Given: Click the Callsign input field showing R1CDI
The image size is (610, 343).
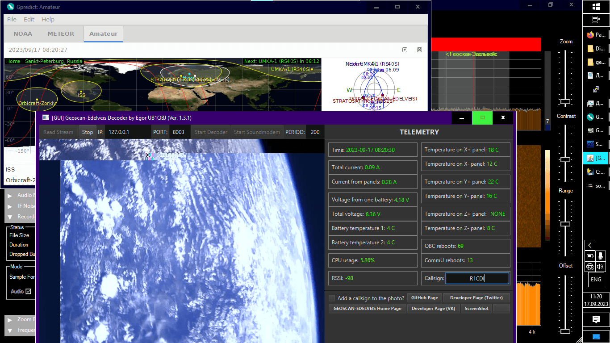Looking at the screenshot, I should pyautogui.click(x=476, y=278).
